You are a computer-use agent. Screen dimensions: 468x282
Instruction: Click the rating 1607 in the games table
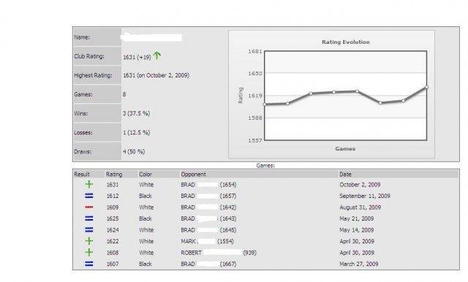coord(113,264)
